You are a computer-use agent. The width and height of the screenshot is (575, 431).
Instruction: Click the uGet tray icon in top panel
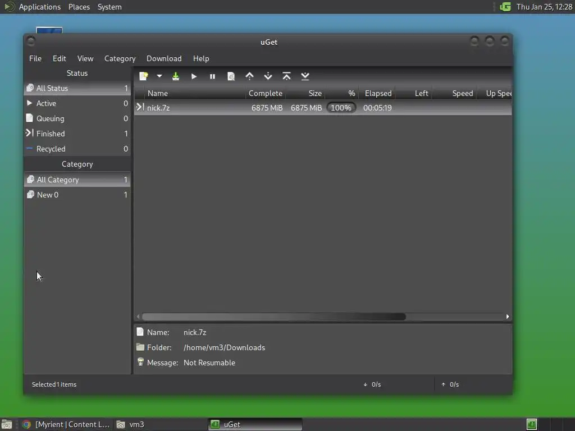click(x=505, y=7)
